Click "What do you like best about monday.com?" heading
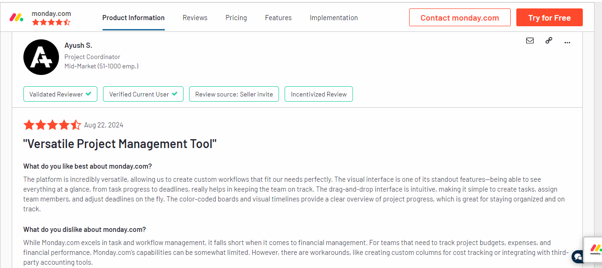The width and height of the screenshot is (602, 268). [x=88, y=166]
